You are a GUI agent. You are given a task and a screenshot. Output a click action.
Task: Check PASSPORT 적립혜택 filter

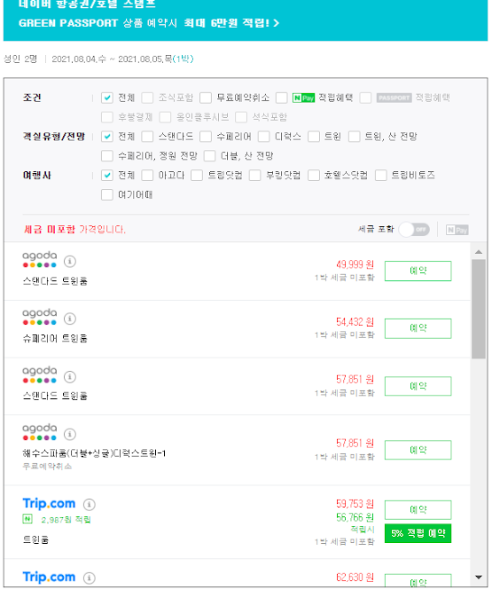(365, 98)
